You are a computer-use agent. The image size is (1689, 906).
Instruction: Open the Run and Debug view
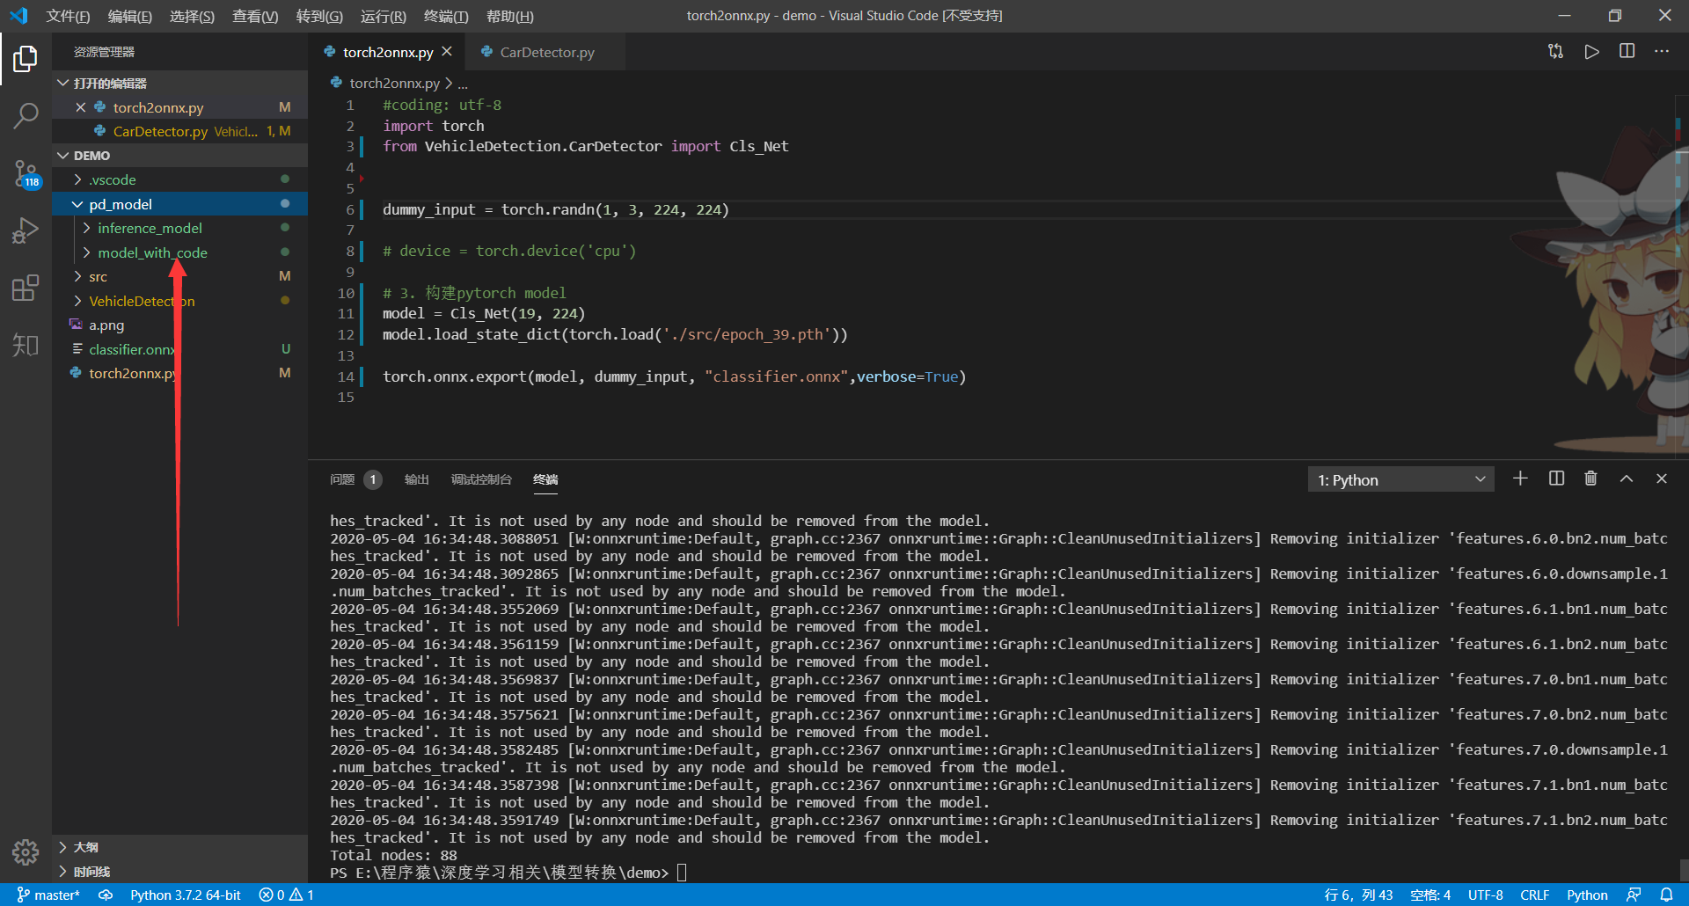tap(26, 230)
